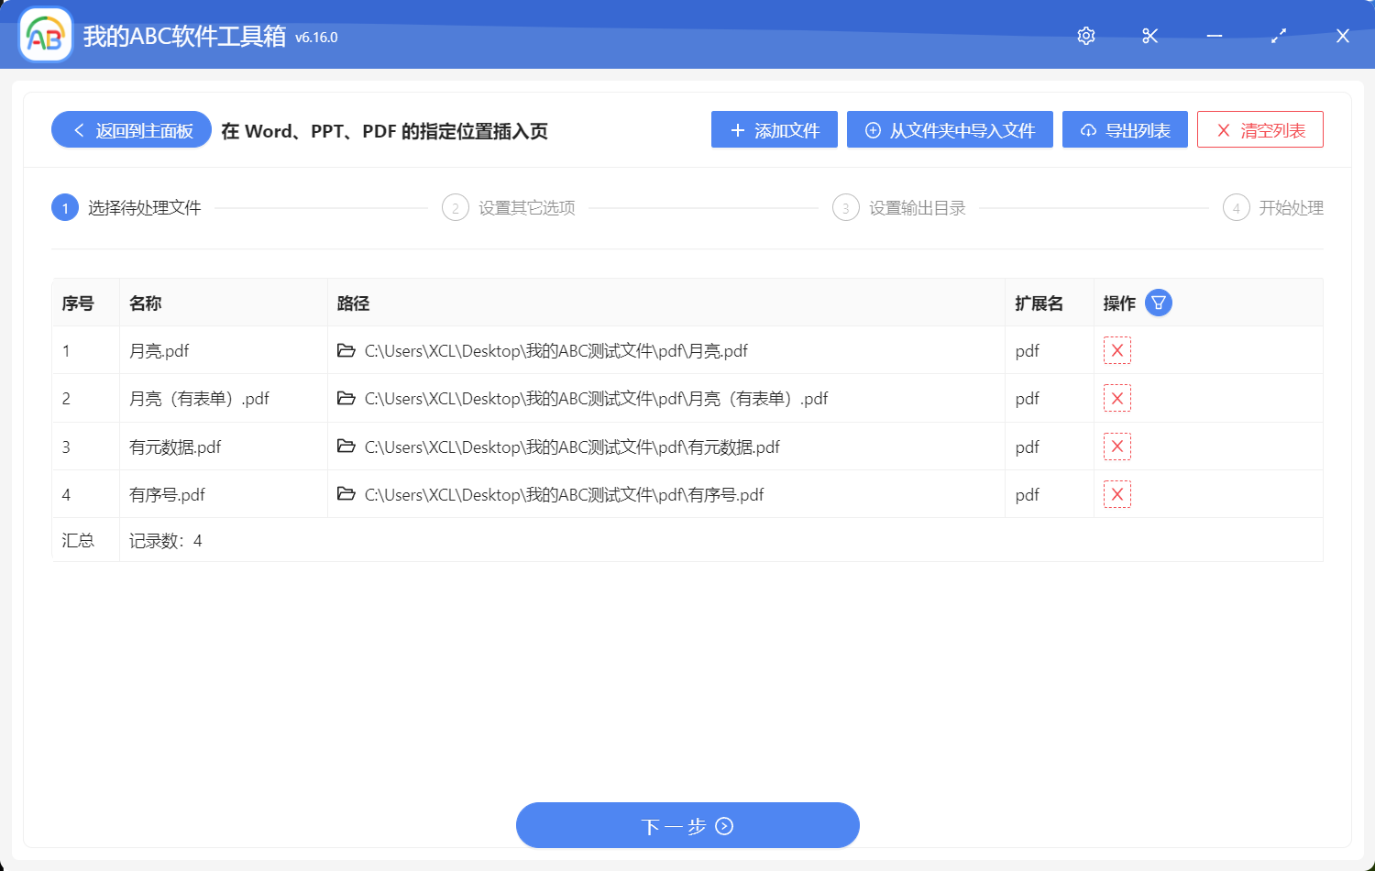
Task: Delete 月亮（有表单）.pdf row with red X
Action: tap(1116, 399)
